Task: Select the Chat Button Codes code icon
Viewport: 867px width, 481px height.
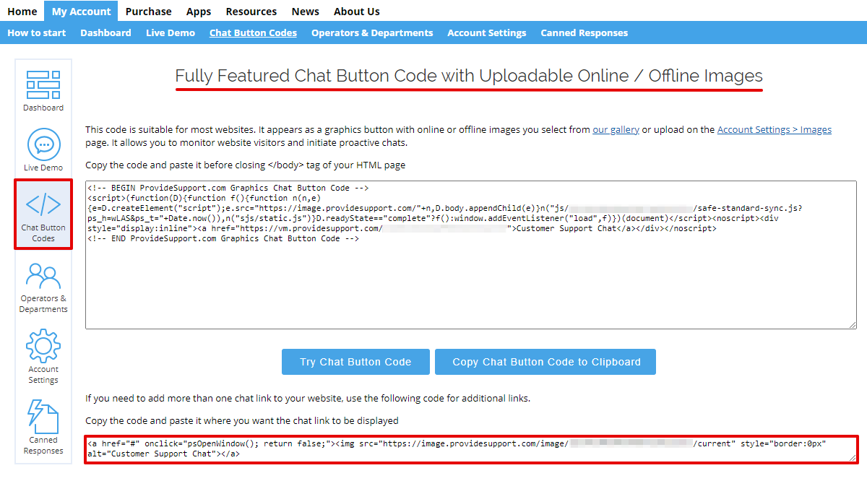Action: 43,206
